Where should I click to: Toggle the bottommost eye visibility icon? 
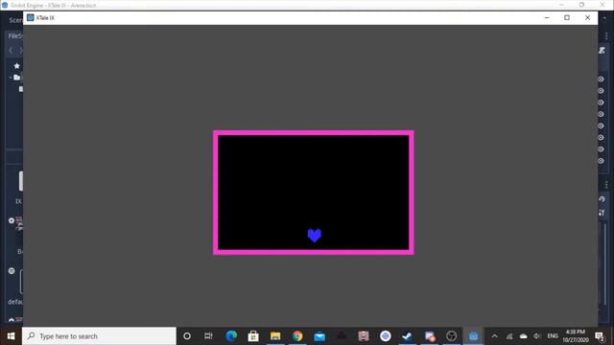tap(601, 161)
